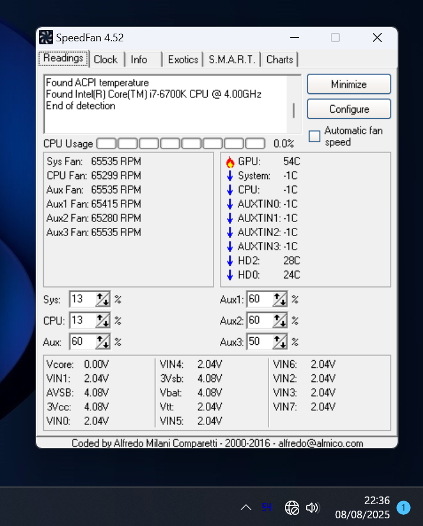Image resolution: width=423 pixels, height=526 pixels.
Task: Click the CPU temperature down arrow icon
Action: click(230, 190)
